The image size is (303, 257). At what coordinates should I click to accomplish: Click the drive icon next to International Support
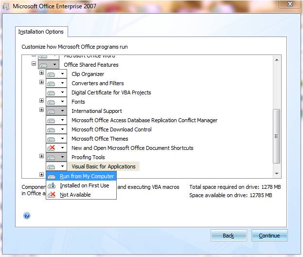pyautogui.click(x=51, y=111)
